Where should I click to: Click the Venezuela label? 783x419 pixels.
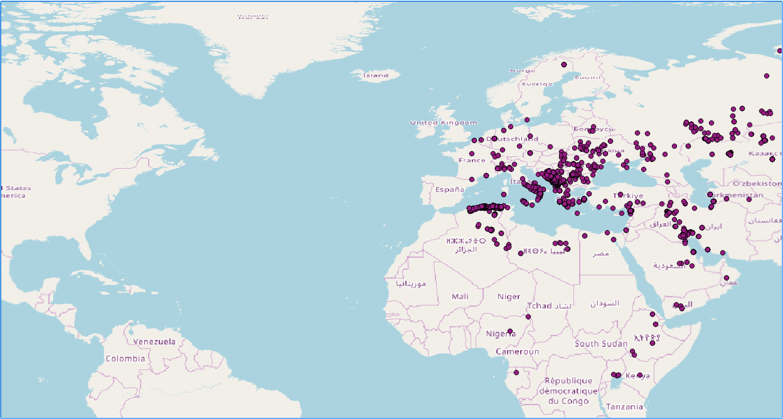click(154, 342)
